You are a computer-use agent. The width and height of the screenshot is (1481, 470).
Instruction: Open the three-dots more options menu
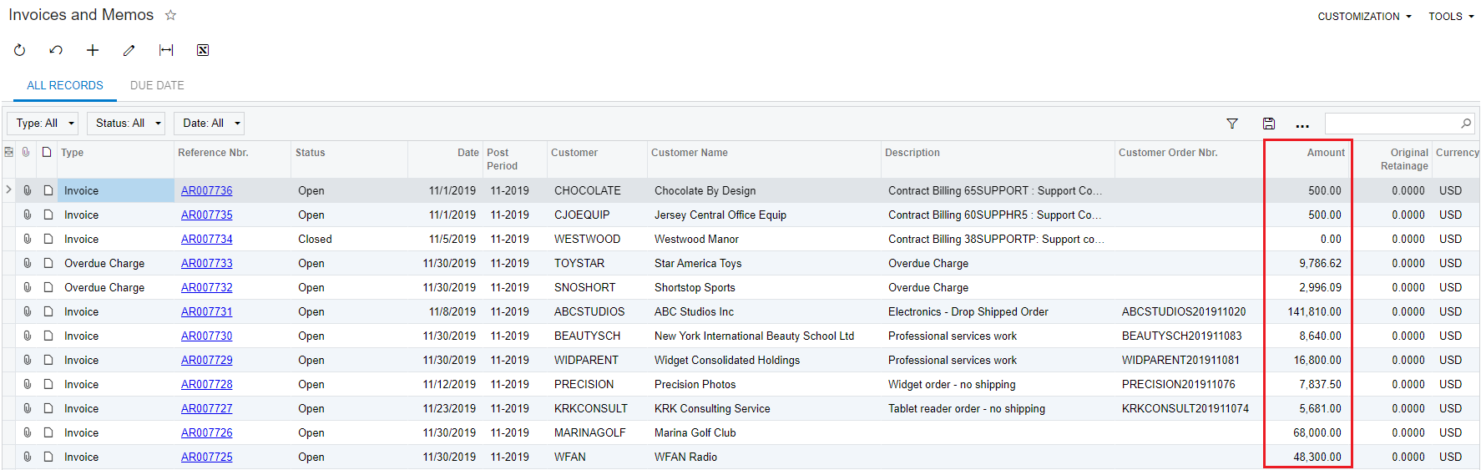click(x=1302, y=124)
